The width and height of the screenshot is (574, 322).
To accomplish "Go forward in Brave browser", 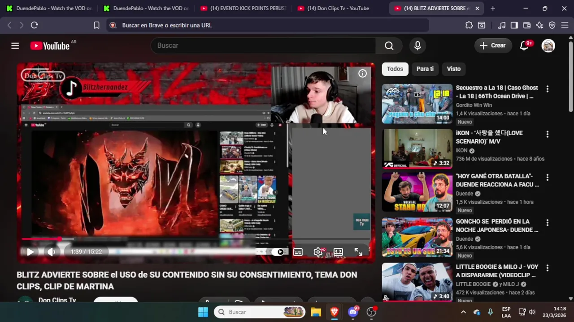I will 21,25.
